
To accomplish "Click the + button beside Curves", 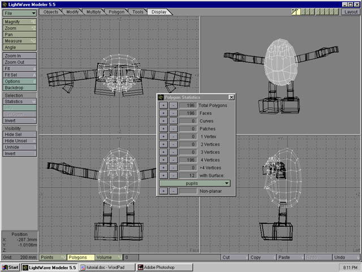I will (163, 121).
